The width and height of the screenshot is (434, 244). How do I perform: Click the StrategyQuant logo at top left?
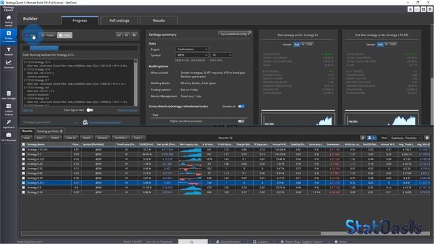[8, 9]
